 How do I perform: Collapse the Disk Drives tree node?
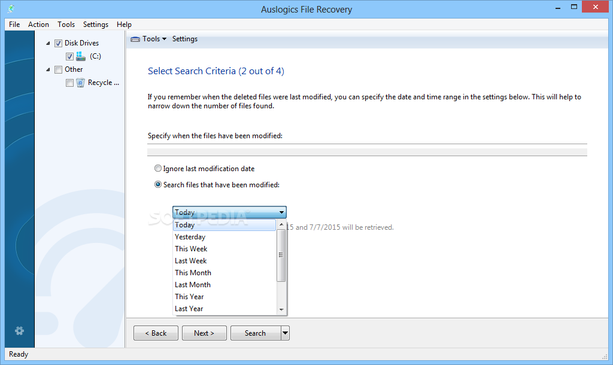tap(48, 43)
